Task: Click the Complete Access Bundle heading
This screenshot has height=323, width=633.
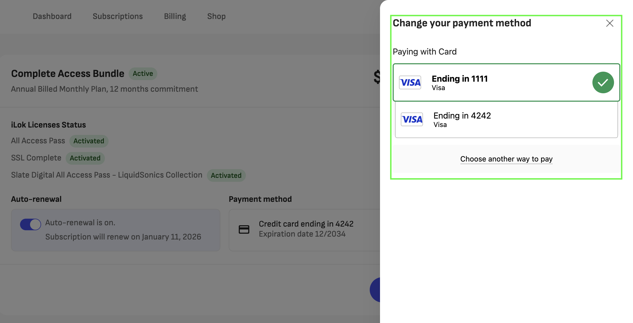Action: [68, 74]
